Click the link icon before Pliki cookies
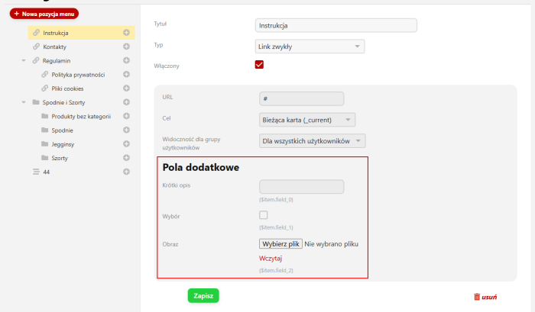This screenshot has width=535, height=312. (x=44, y=88)
